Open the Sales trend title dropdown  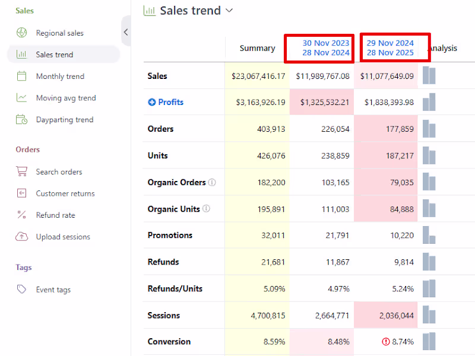230,11
